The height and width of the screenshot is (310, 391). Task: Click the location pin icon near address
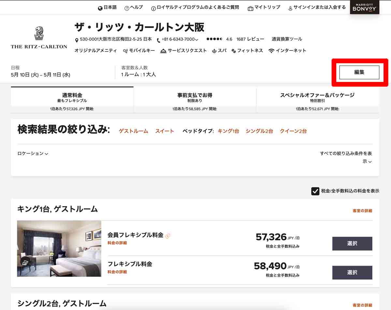coord(77,40)
